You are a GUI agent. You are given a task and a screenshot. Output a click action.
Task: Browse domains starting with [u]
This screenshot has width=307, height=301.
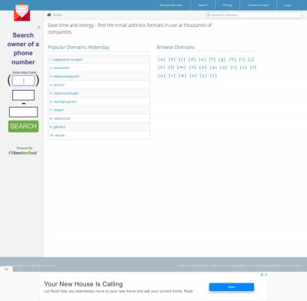point(161,75)
